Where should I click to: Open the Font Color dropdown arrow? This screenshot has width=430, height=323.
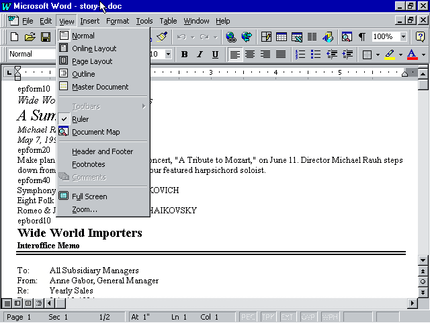coord(423,55)
